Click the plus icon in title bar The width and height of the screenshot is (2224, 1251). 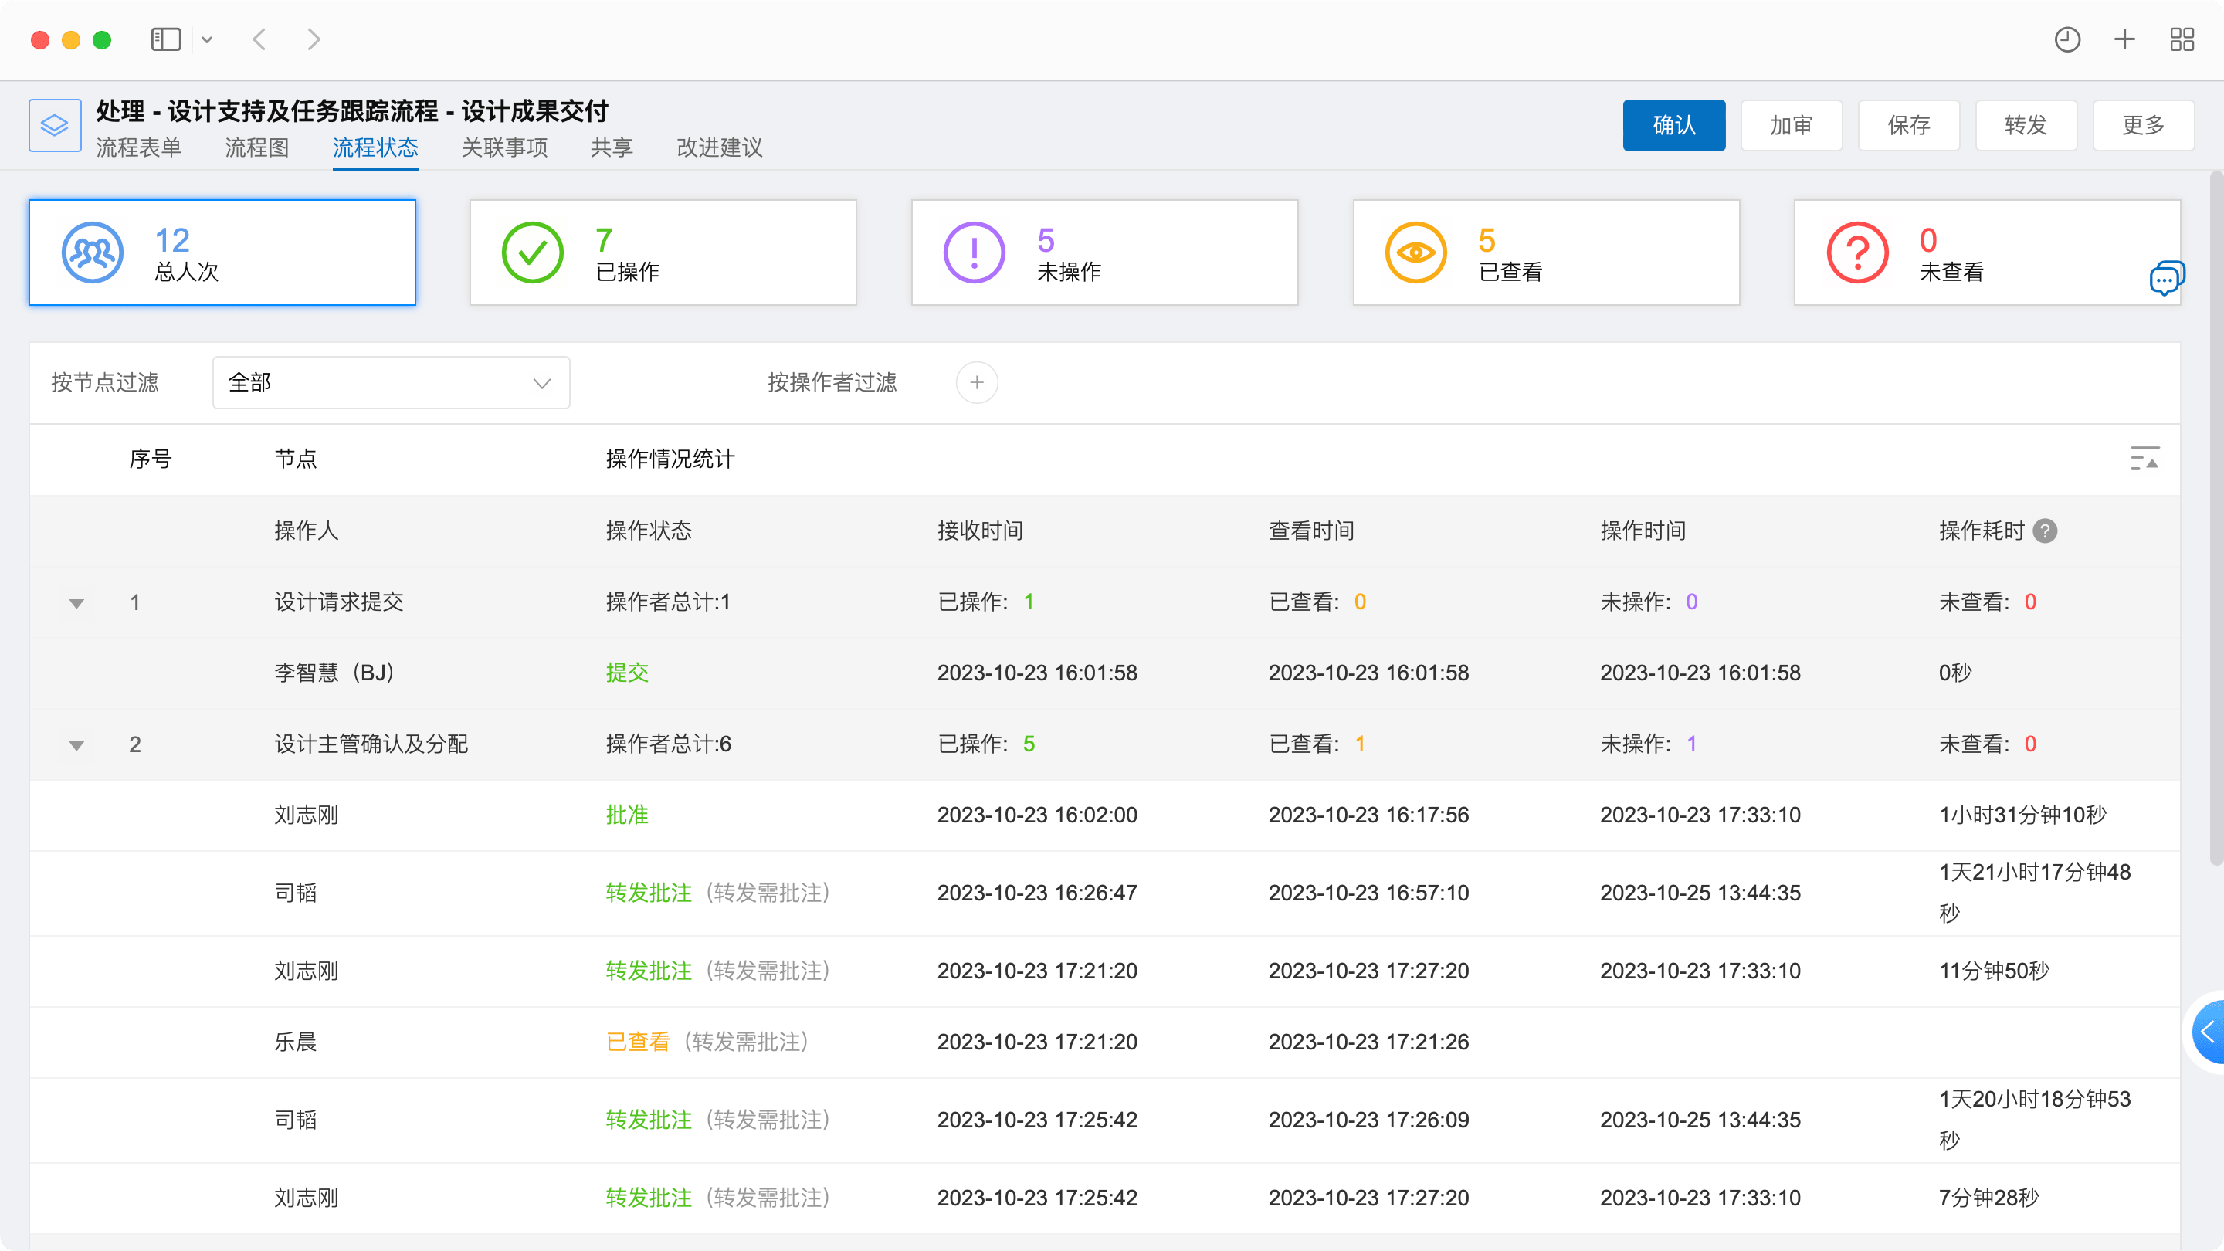pos(2124,39)
